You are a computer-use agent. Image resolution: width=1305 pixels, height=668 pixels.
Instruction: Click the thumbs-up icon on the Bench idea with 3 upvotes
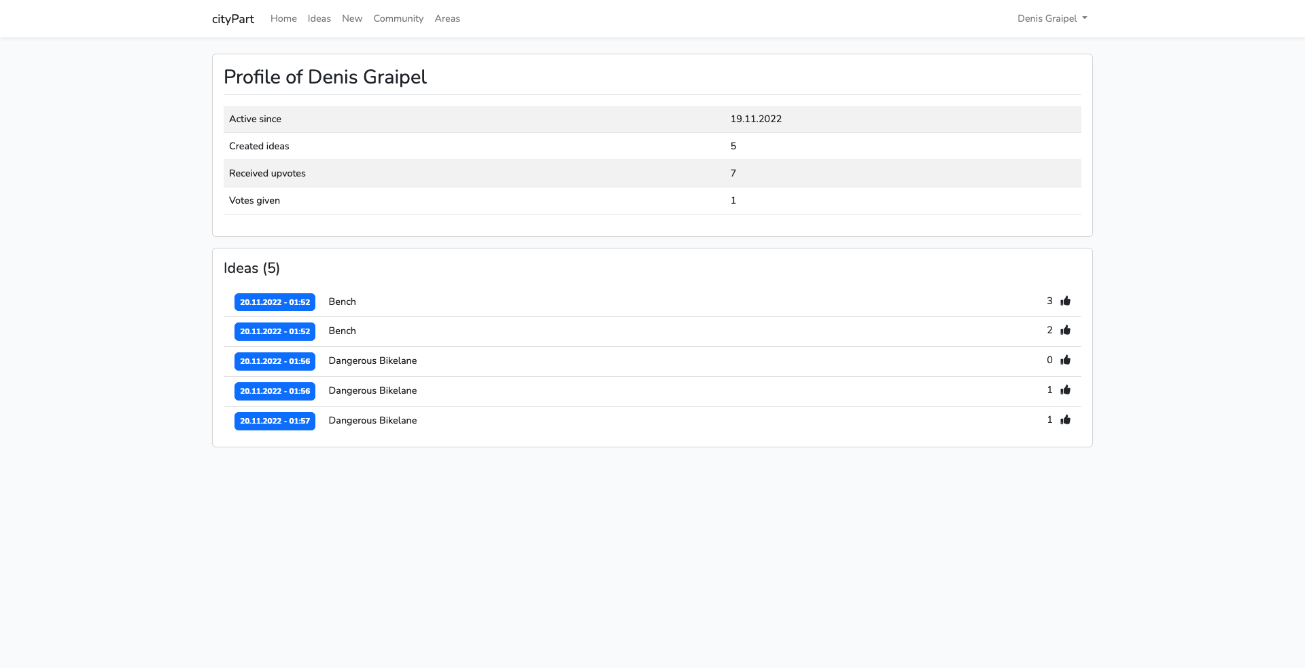[1065, 301]
